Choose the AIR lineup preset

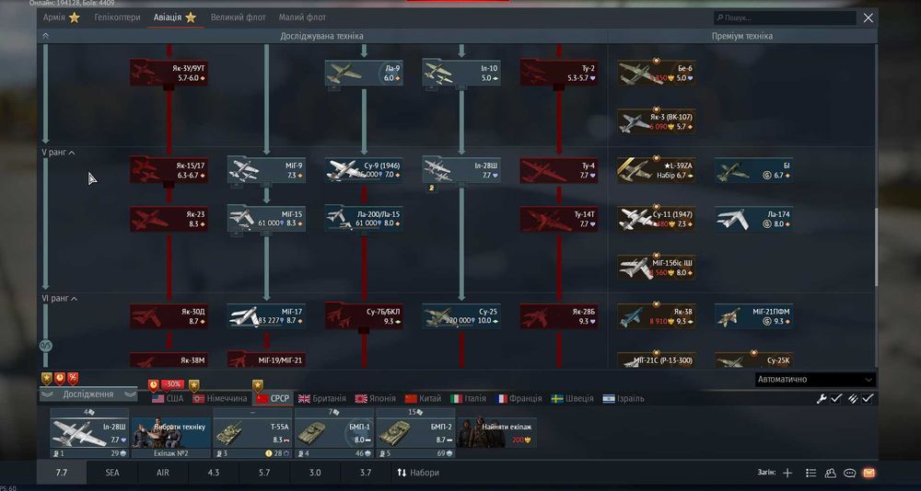[163, 473]
